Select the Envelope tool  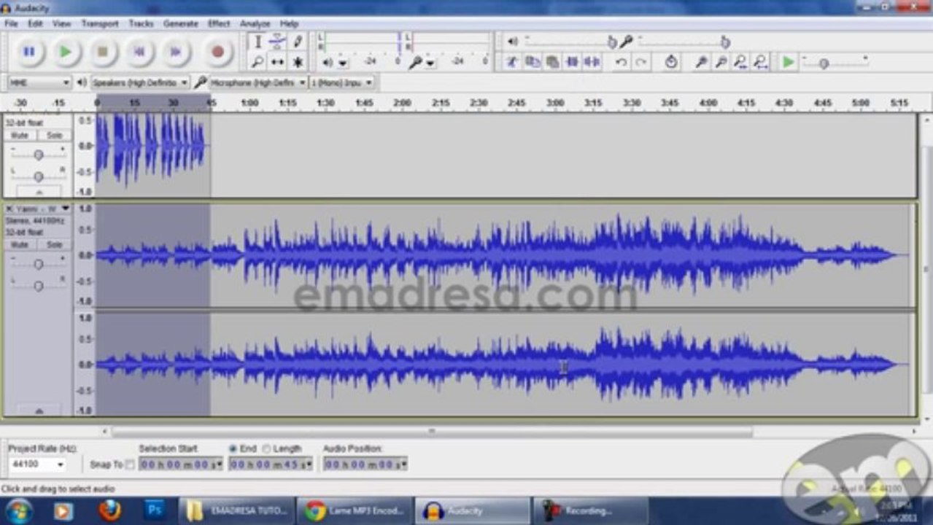tap(277, 42)
